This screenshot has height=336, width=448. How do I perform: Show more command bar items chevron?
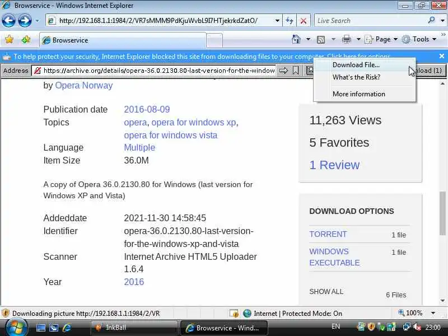[x=443, y=35]
